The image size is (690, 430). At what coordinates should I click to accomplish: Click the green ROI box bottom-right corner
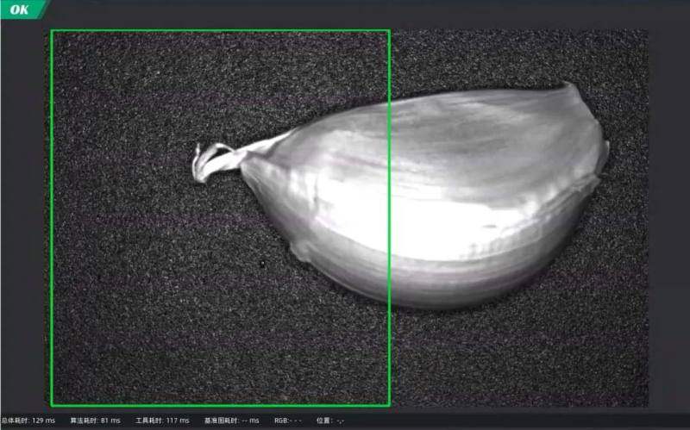[x=389, y=405]
